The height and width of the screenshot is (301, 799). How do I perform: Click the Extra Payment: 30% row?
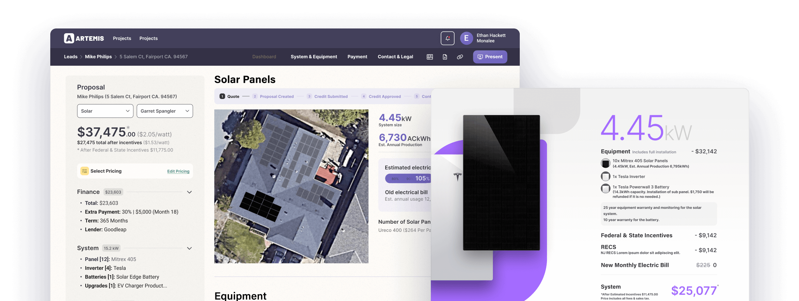point(131,212)
